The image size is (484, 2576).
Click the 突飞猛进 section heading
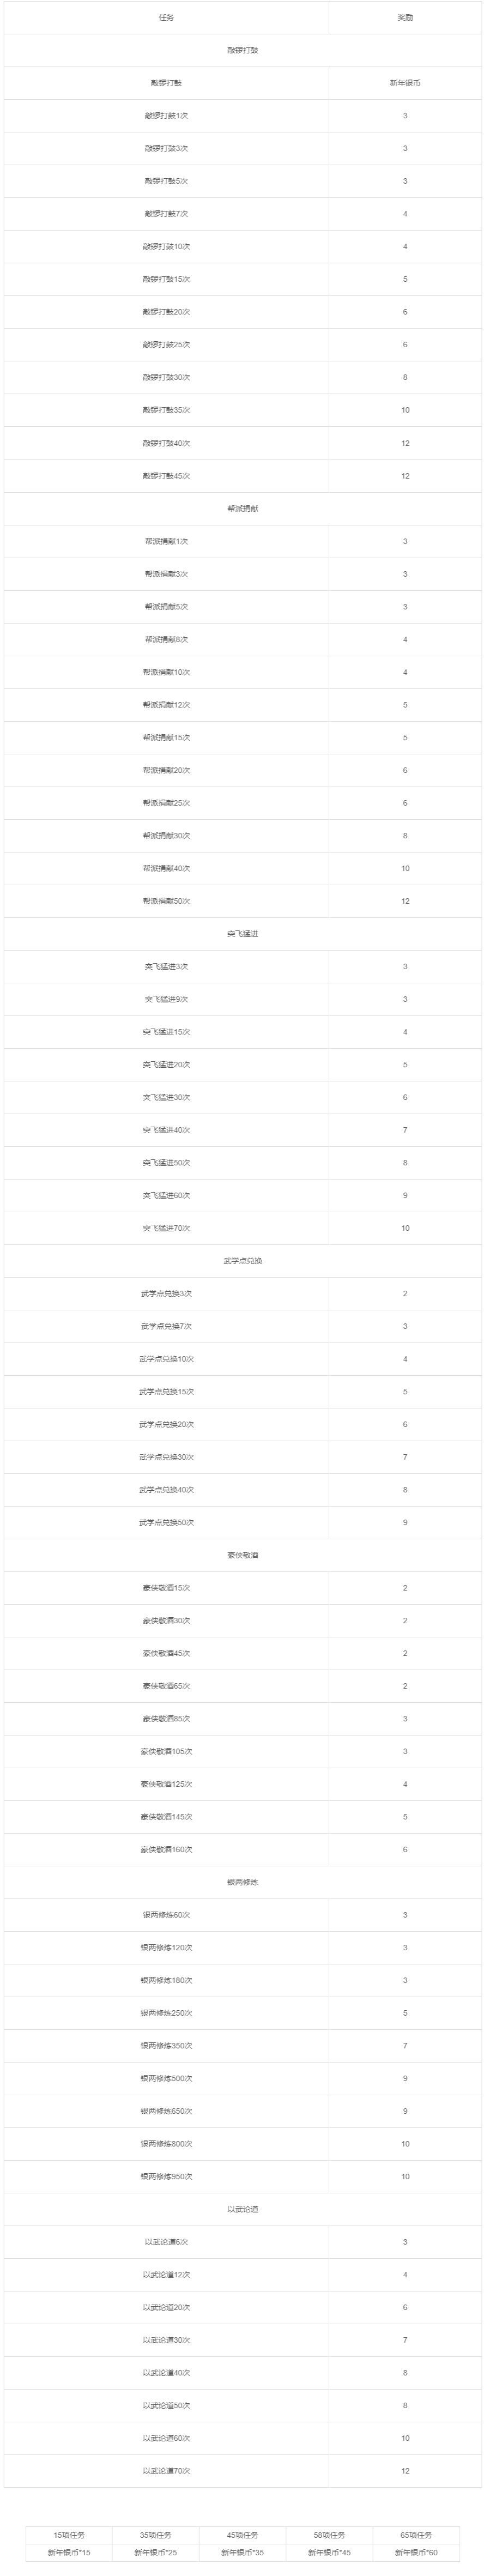point(242,934)
